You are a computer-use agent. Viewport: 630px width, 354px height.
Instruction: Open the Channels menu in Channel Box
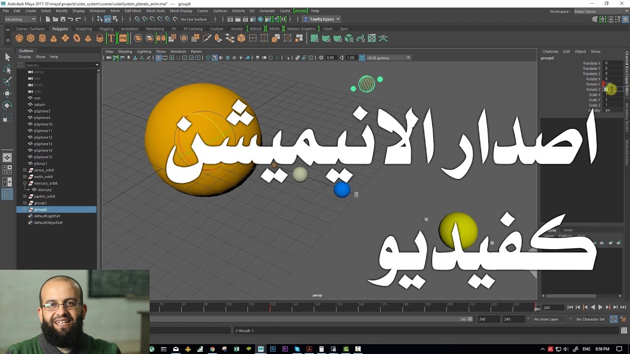[x=550, y=52]
